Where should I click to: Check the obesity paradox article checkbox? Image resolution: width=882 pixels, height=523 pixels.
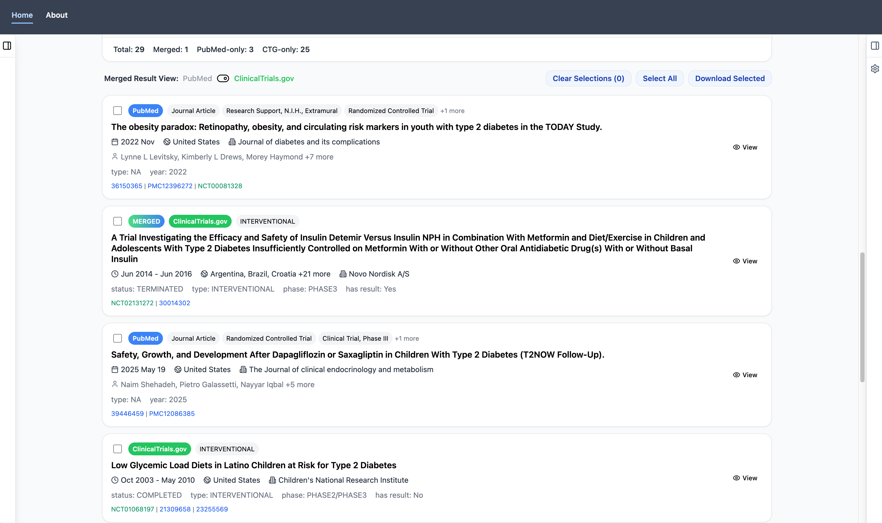pyautogui.click(x=118, y=111)
